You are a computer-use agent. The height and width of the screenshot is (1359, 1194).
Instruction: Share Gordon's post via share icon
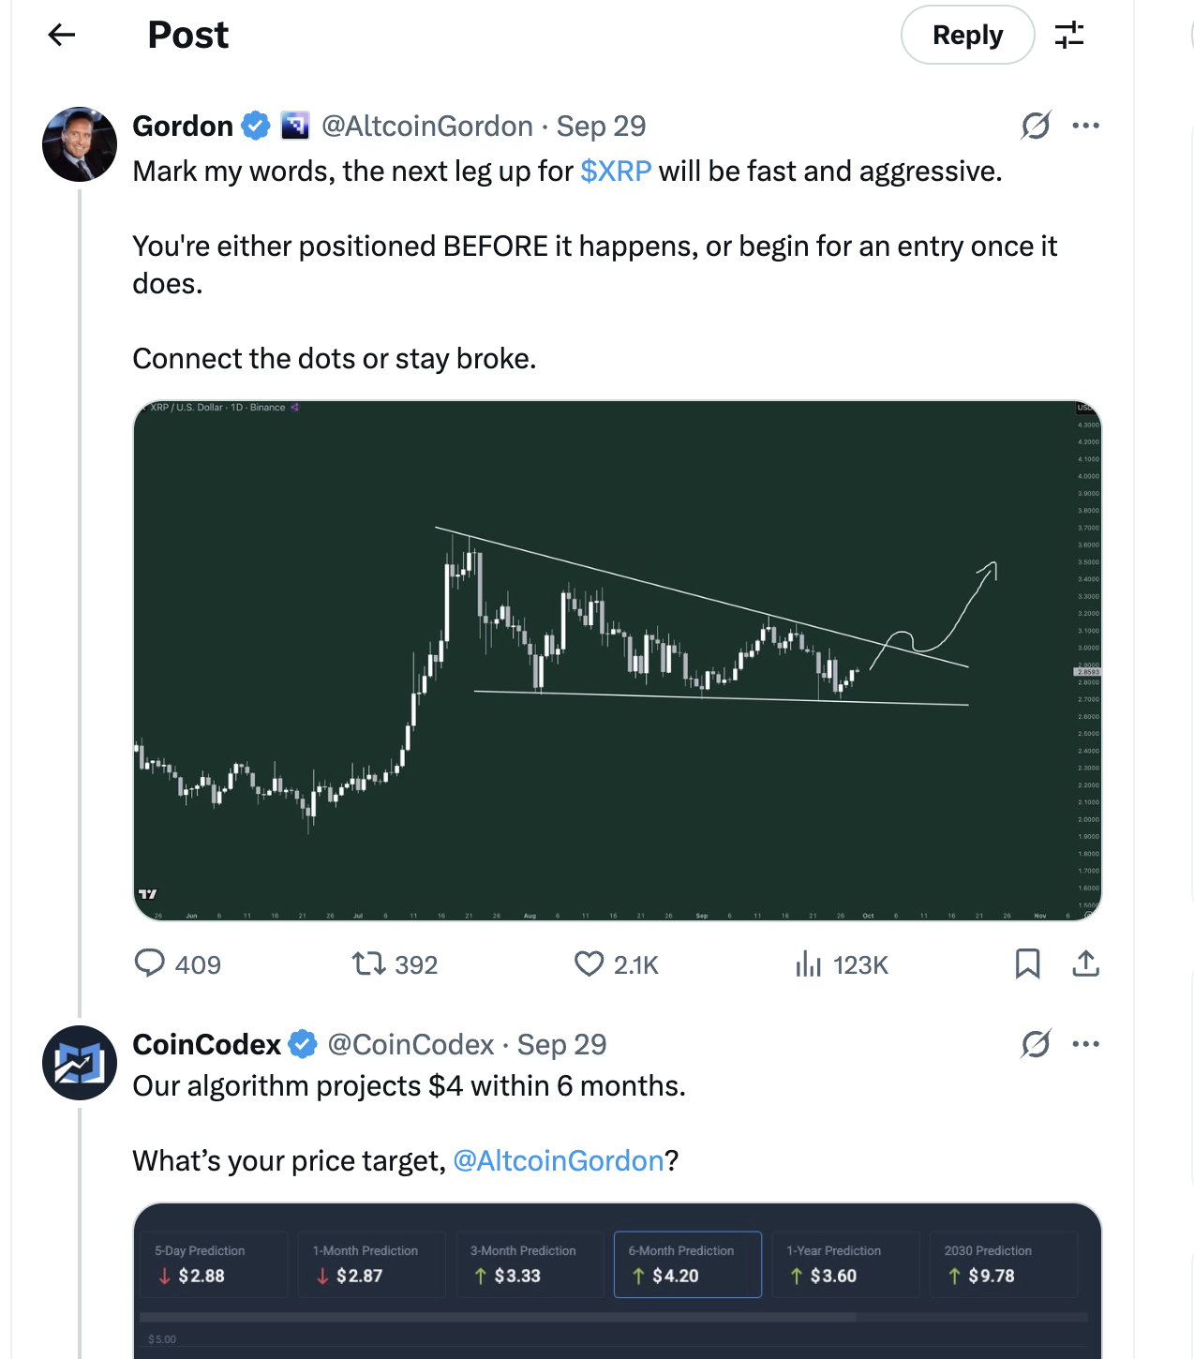click(1085, 963)
